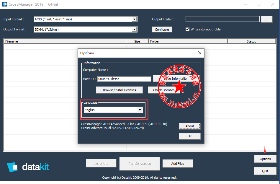
Task: Toggle Write into input folder checkbox
Action: coord(187,29)
